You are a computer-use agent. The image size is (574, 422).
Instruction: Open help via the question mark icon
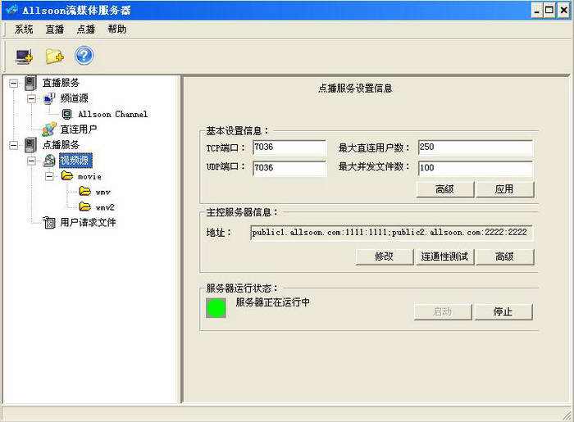click(x=84, y=56)
